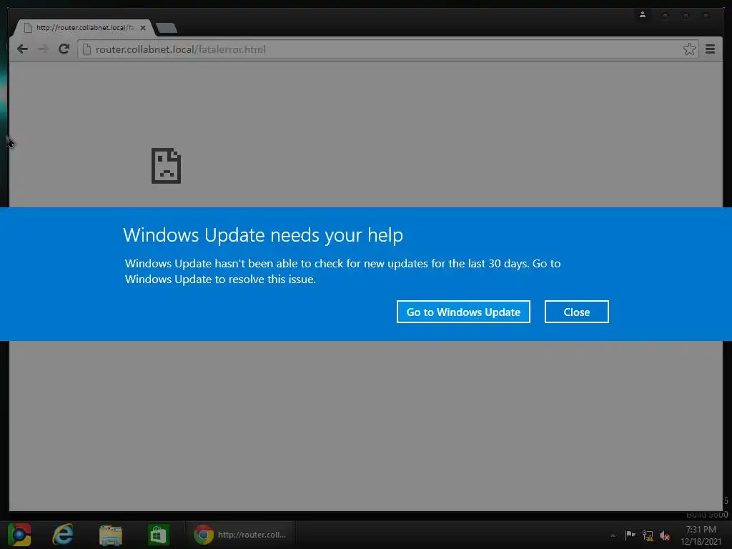Open the Windows Store taskbar icon

[158, 535]
